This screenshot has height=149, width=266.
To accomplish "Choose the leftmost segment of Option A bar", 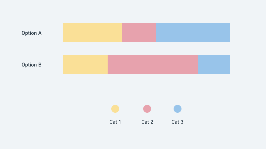I will (x=92, y=33).
